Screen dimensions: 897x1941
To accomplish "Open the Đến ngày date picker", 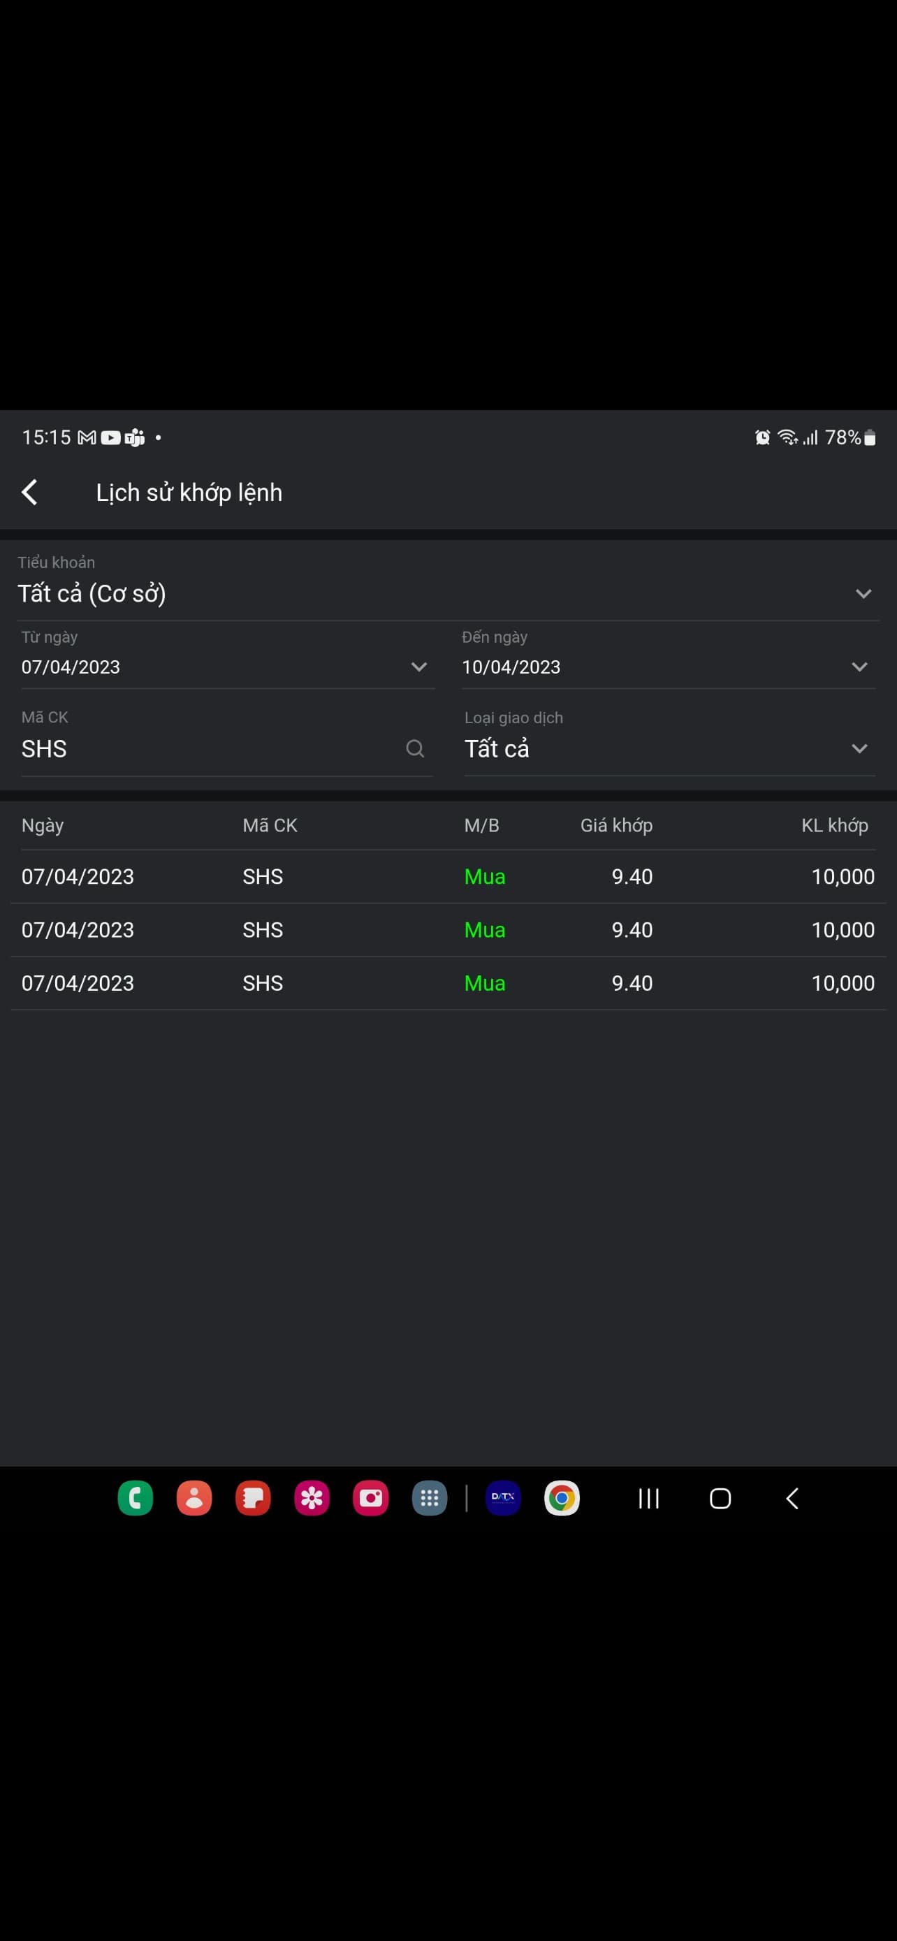I will click(x=666, y=667).
